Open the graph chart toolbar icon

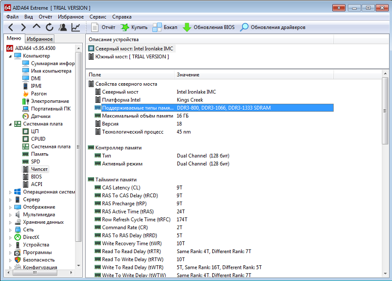(x=75, y=27)
